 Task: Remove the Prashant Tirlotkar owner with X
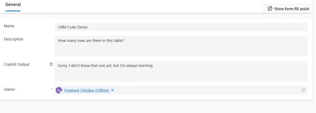click(112, 90)
